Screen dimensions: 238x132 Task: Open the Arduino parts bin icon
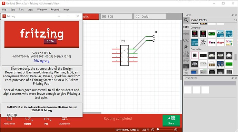click(186, 40)
